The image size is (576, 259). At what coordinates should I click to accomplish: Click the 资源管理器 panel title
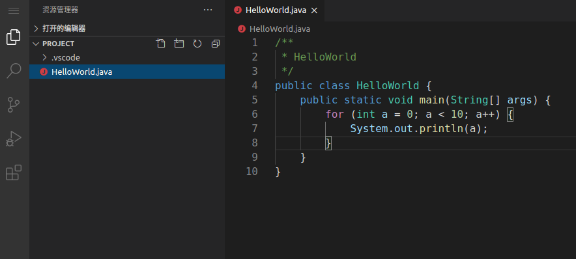(60, 10)
